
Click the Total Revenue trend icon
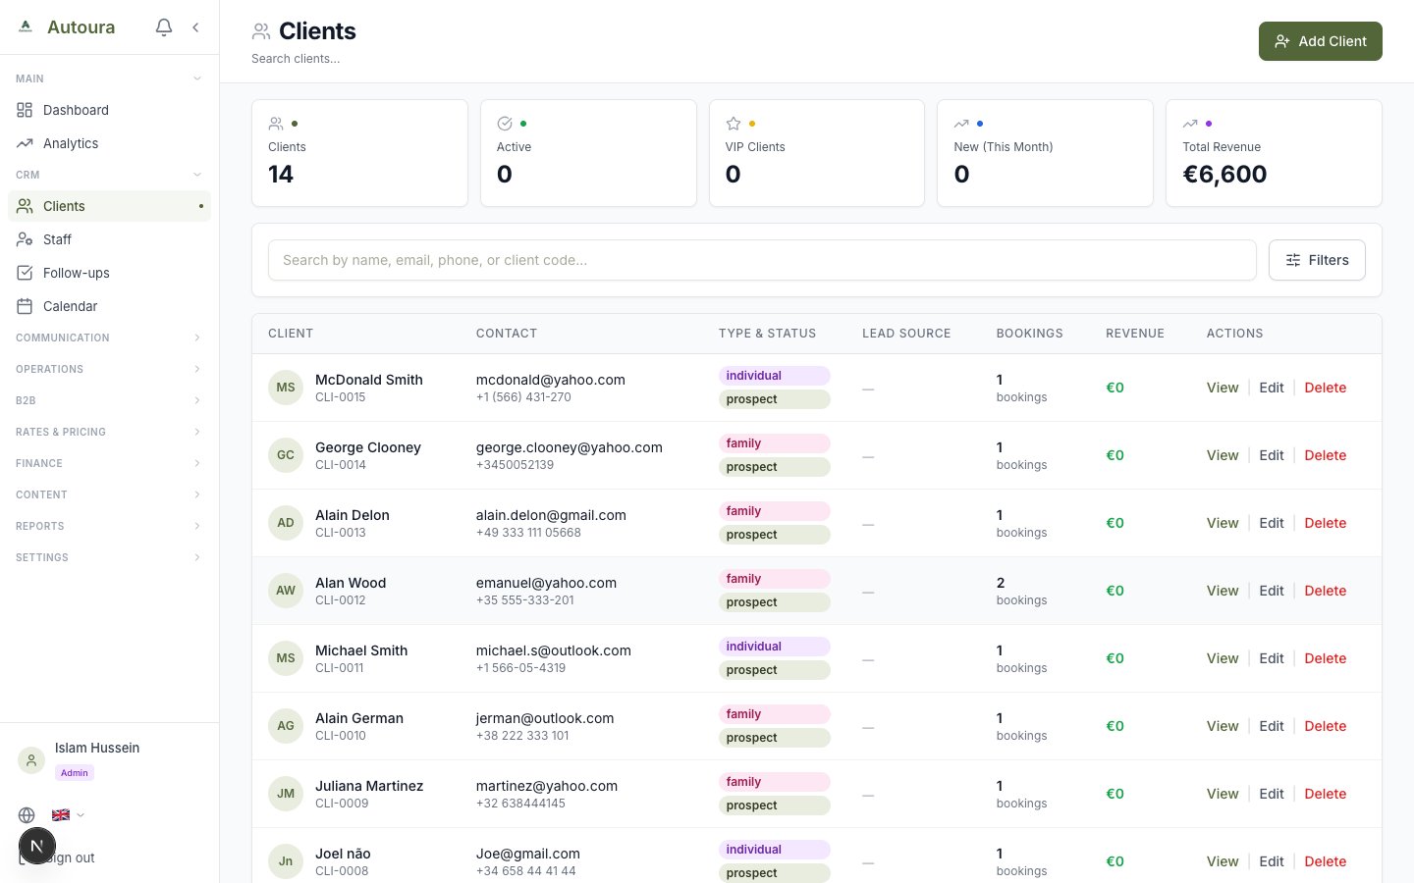click(x=1190, y=124)
